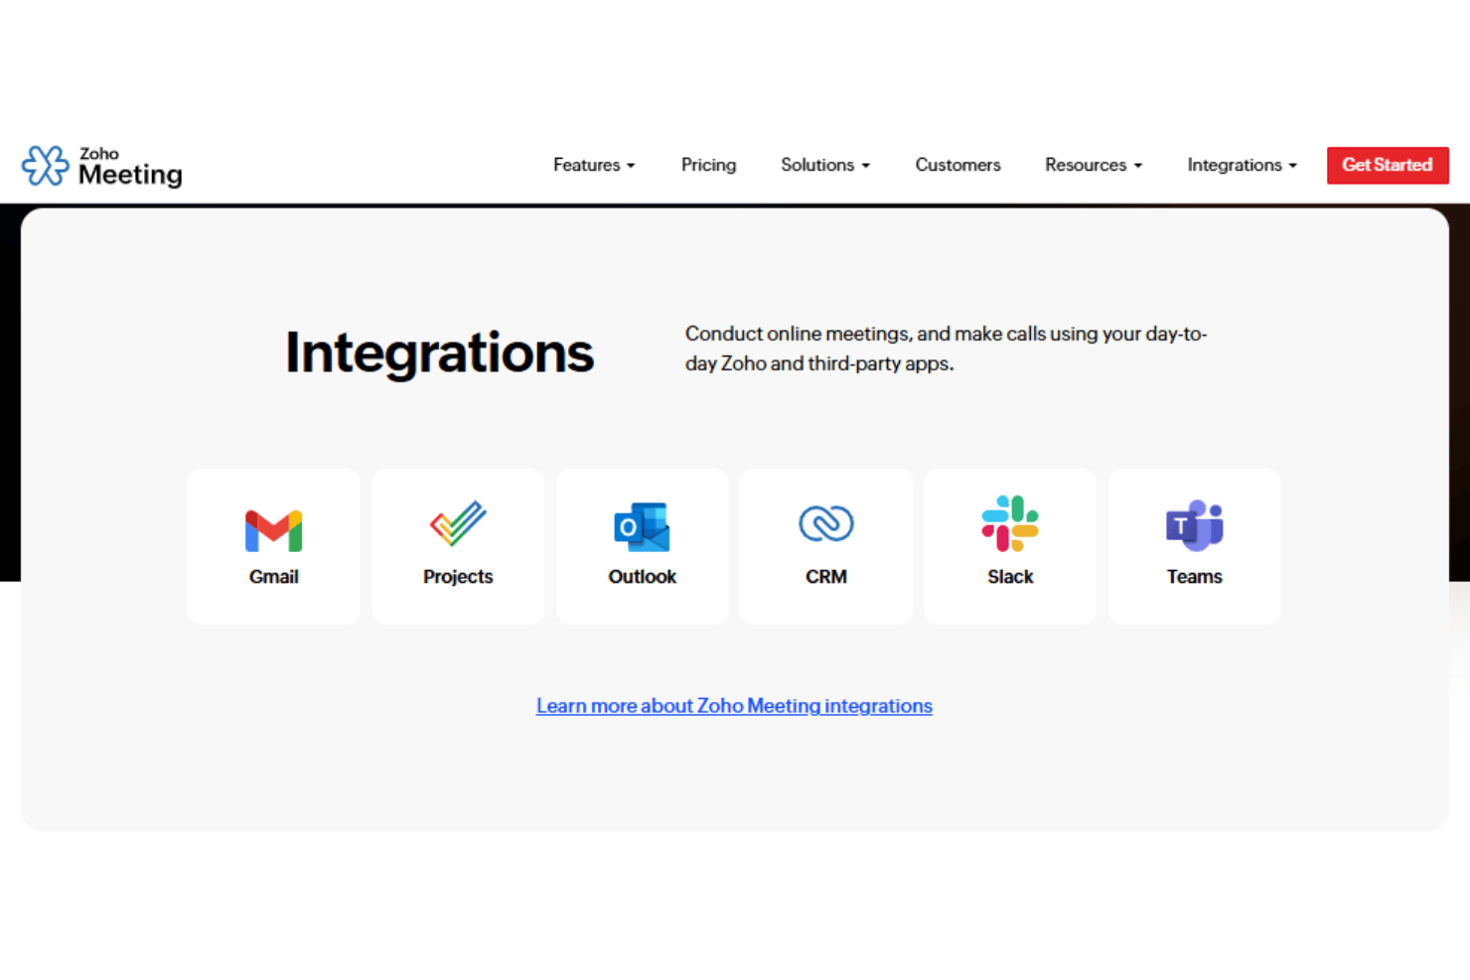Expand the Features dropdown menu
The height and width of the screenshot is (980, 1470).
click(594, 165)
